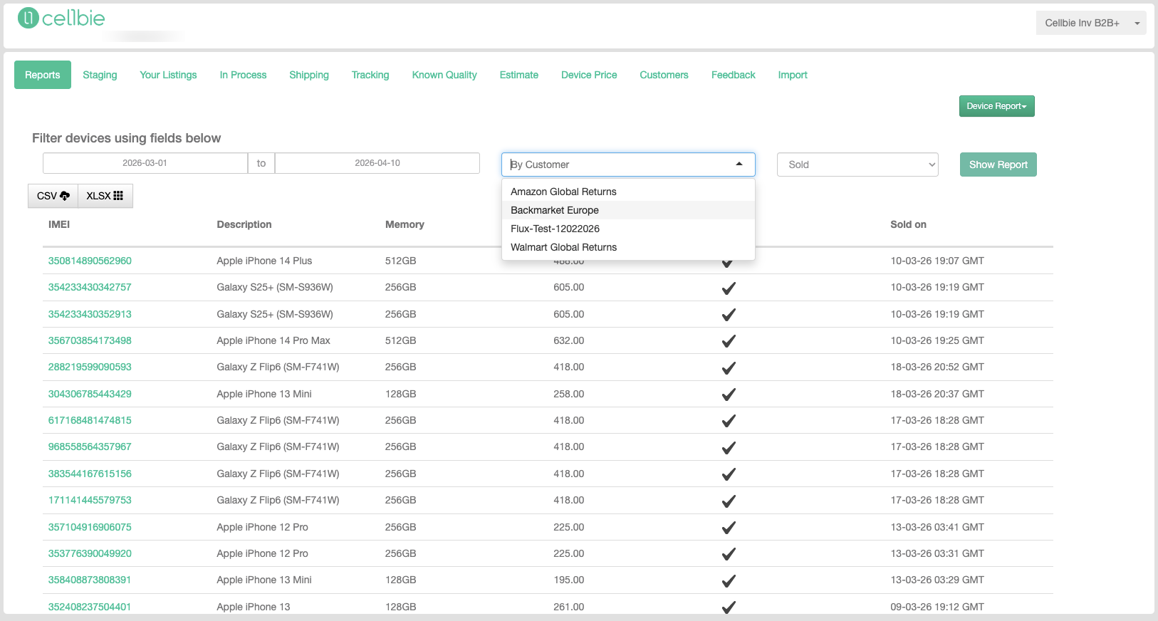Click checkmark in row 304306785443429

coord(729,395)
